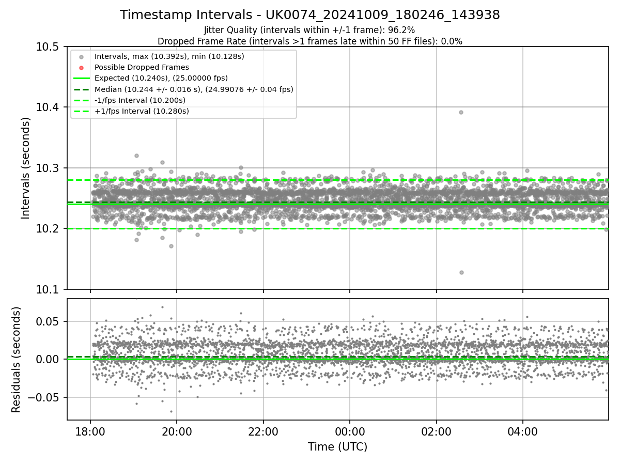
Task: Click the 'Time (UTC)' x-axis label
Action: click(337, 447)
